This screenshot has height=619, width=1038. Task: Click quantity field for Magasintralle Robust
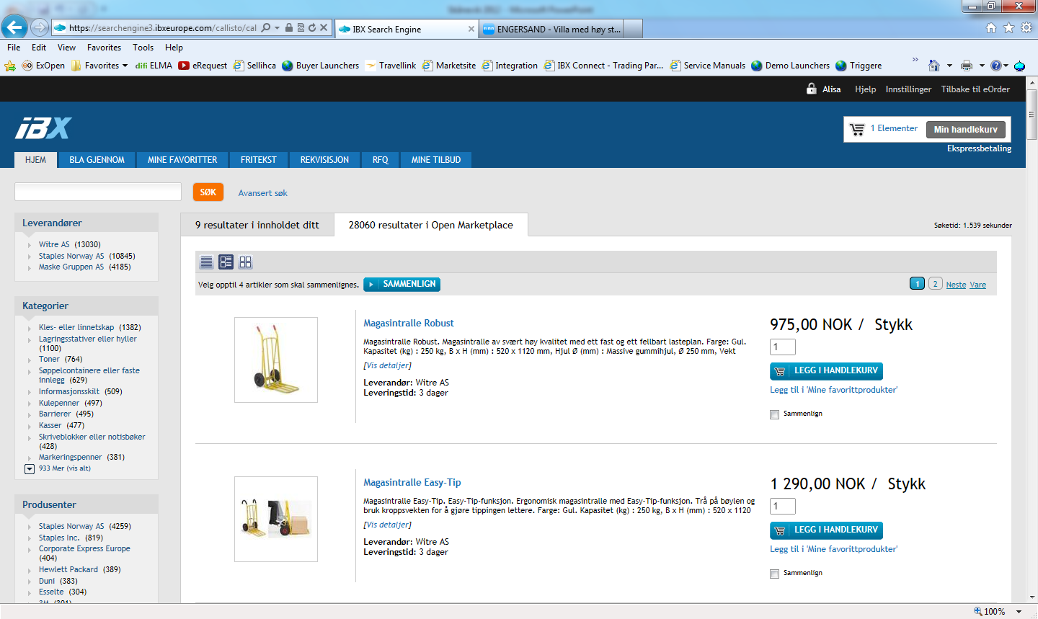(783, 347)
